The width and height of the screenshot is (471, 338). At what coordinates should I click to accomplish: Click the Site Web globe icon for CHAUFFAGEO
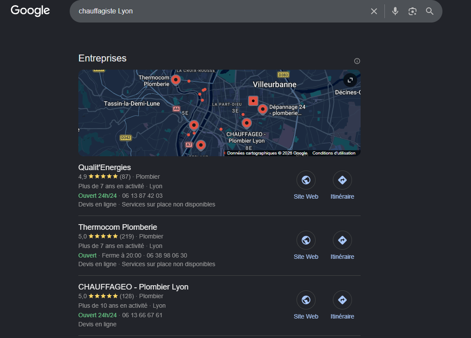(x=306, y=300)
